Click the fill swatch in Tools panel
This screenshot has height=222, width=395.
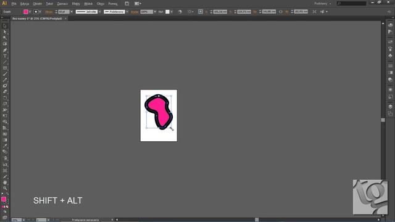4,199
